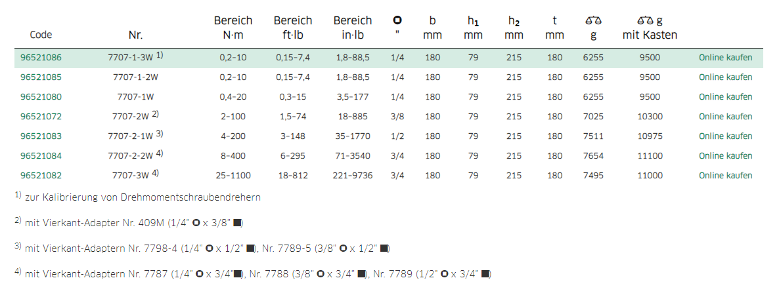Open product code 96521072
The height and width of the screenshot is (297, 779).
point(41,117)
